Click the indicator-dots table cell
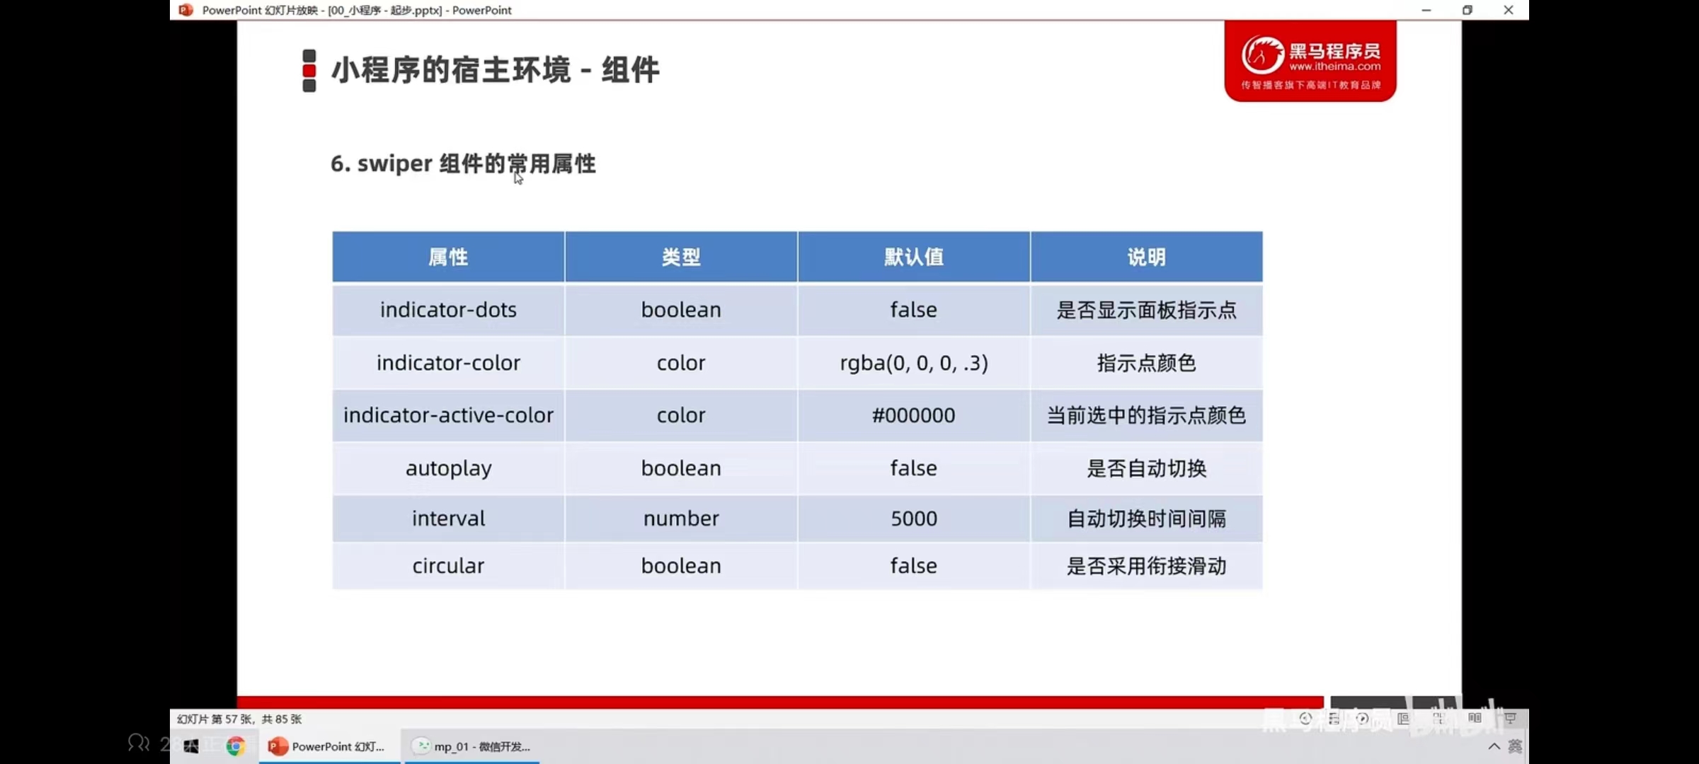This screenshot has height=764, width=1699. 448,310
